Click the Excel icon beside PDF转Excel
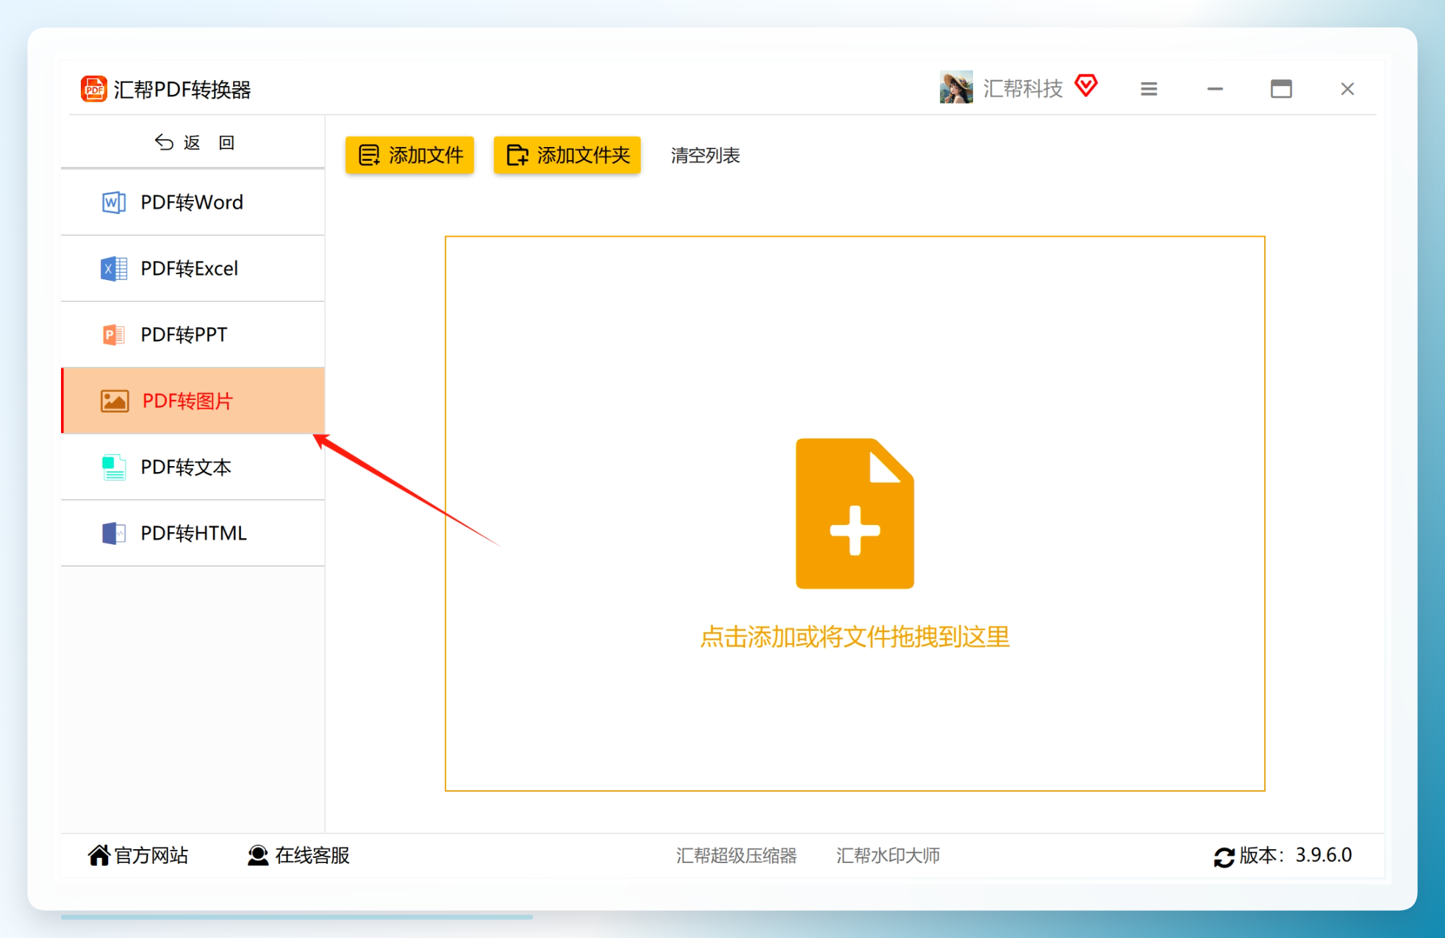This screenshot has height=938, width=1445. pos(113,268)
